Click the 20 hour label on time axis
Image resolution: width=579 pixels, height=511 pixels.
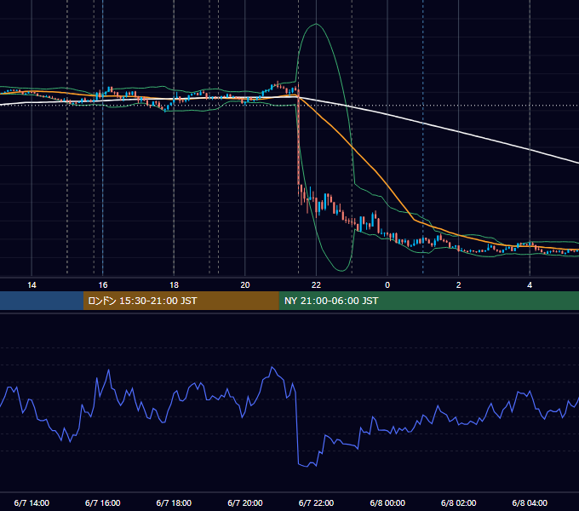point(245,285)
